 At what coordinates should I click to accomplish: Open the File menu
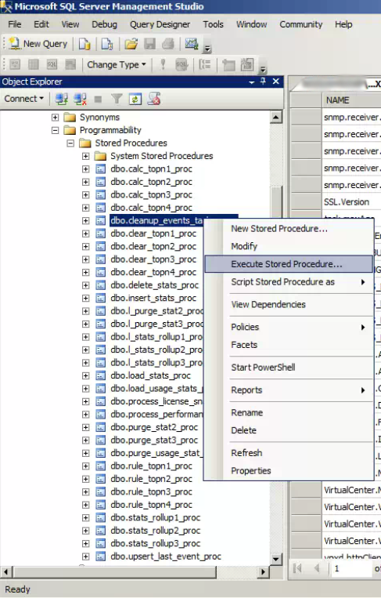(x=15, y=24)
